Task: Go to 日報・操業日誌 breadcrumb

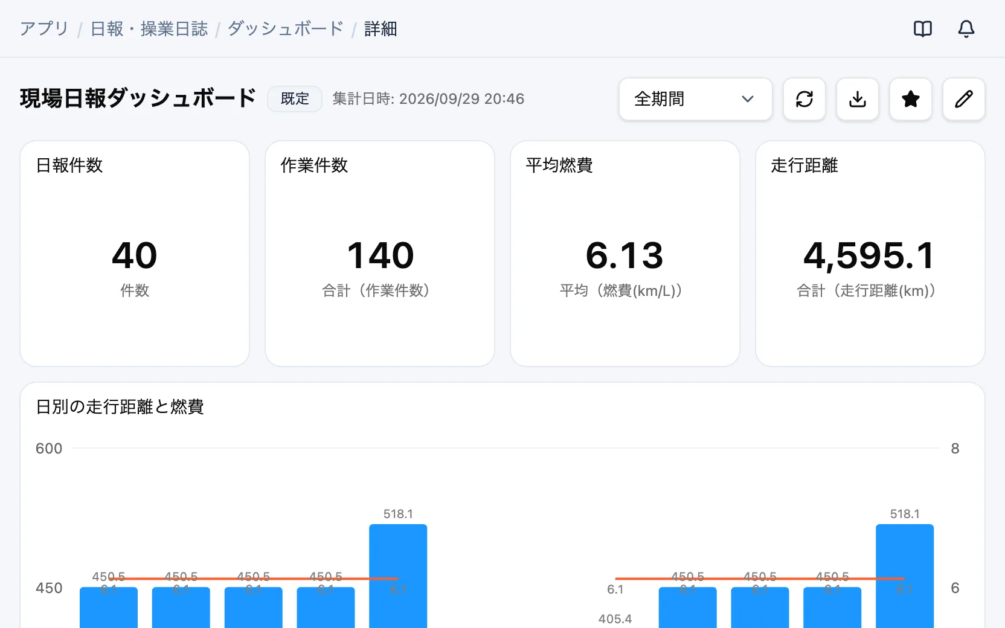Action: pyautogui.click(x=149, y=29)
